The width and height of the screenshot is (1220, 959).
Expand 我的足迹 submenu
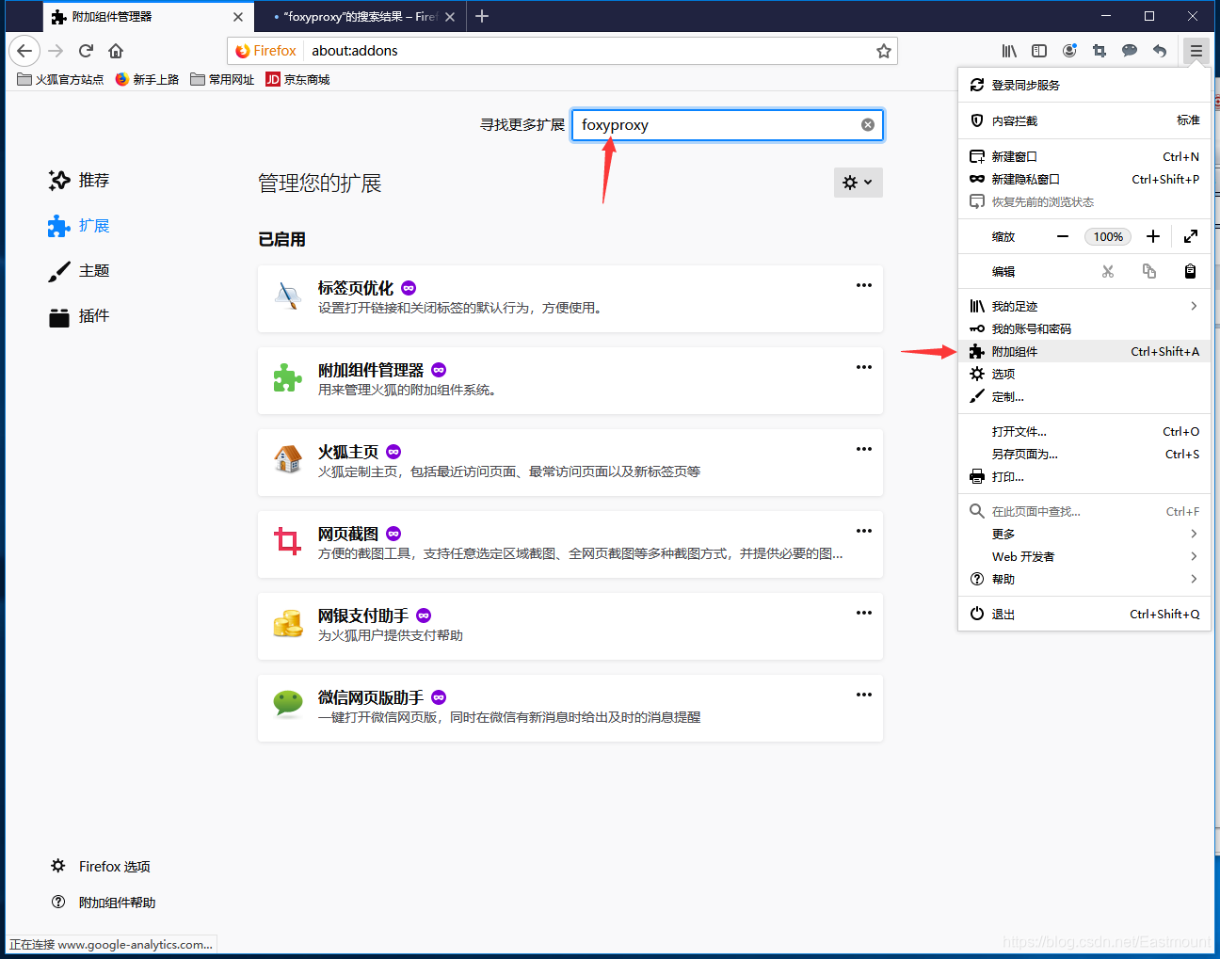[1084, 306]
